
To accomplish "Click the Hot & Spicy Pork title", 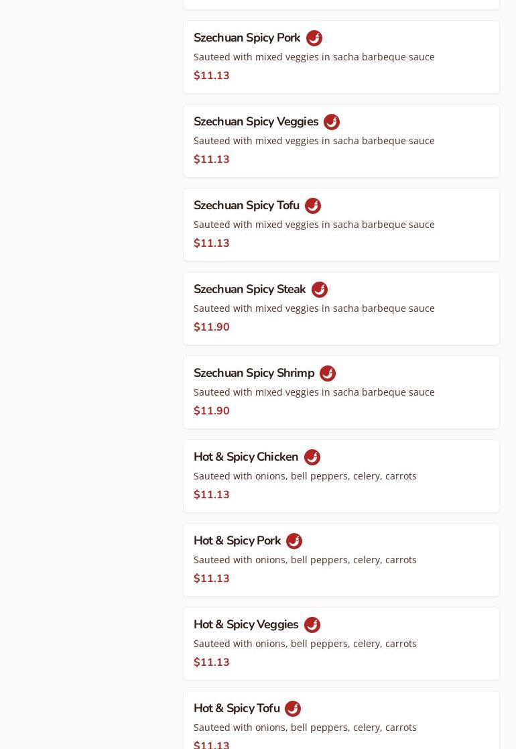I will [237, 541].
